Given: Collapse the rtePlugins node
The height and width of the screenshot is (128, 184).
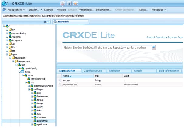Looking at the screenshot, I should (x=29, y=89).
